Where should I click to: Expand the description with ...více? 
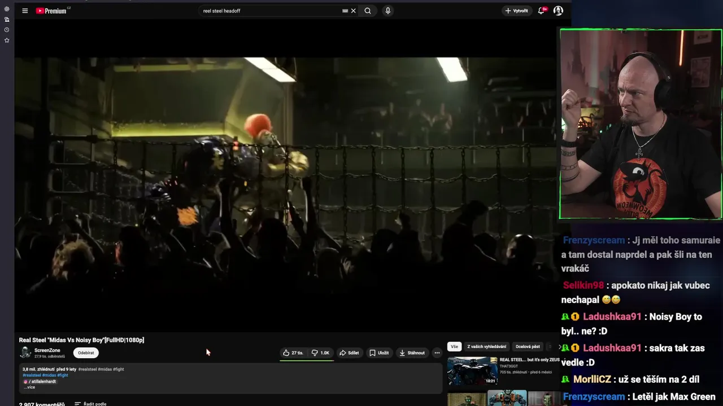pos(29,387)
